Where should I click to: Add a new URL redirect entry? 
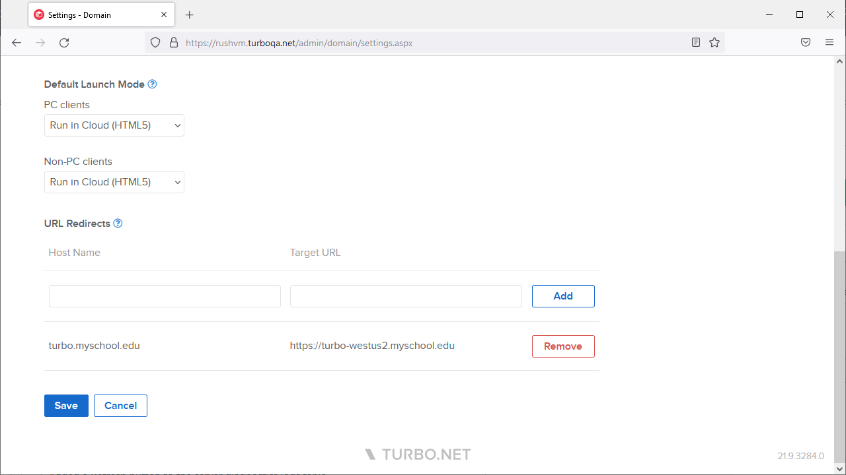click(x=563, y=296)
